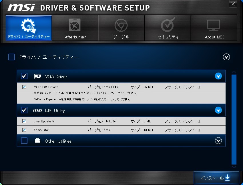Click the About MSI monitor icon
The image size is (243, 185).
[x=214, y=25]
